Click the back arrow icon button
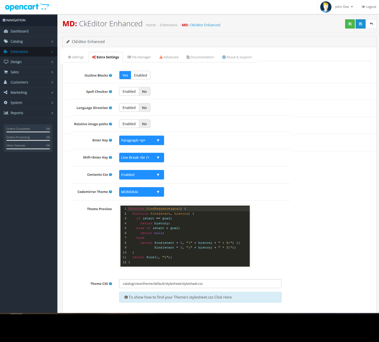This screenshot has height=342, width=379. coord(371,24)
